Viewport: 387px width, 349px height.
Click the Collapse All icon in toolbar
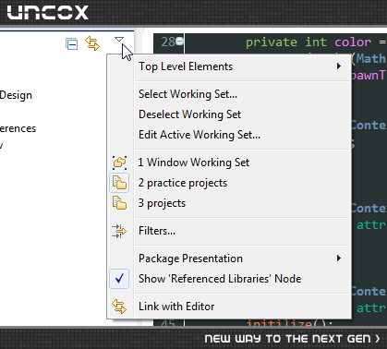(x=71, y=43)
